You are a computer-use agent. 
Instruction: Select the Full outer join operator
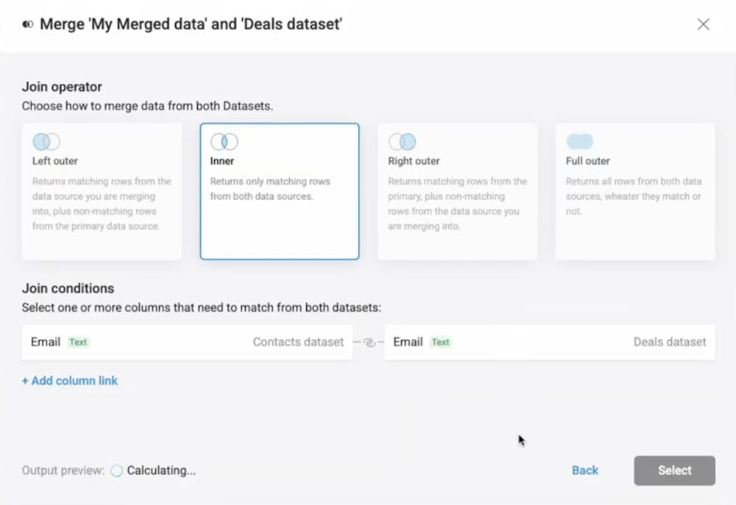coord(634,190)
